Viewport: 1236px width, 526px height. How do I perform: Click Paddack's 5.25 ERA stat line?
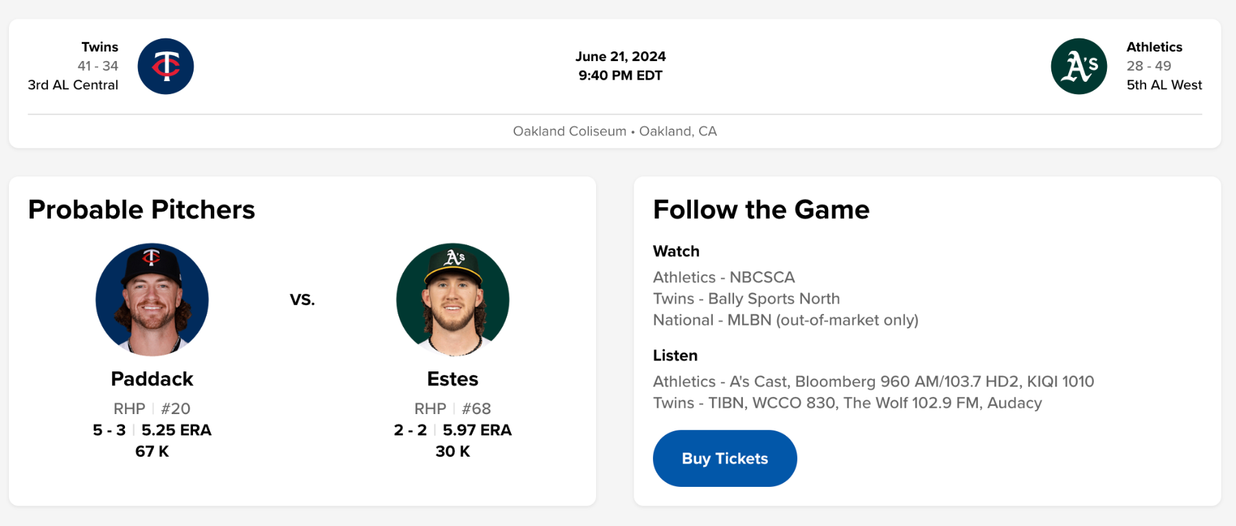pyautogui.click(x=176, y=430)
